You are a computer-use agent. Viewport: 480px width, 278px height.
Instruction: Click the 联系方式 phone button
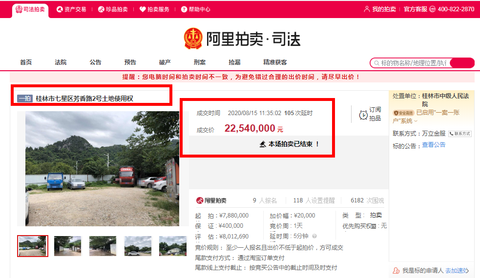pyautogui.click(x=460, y=134)
